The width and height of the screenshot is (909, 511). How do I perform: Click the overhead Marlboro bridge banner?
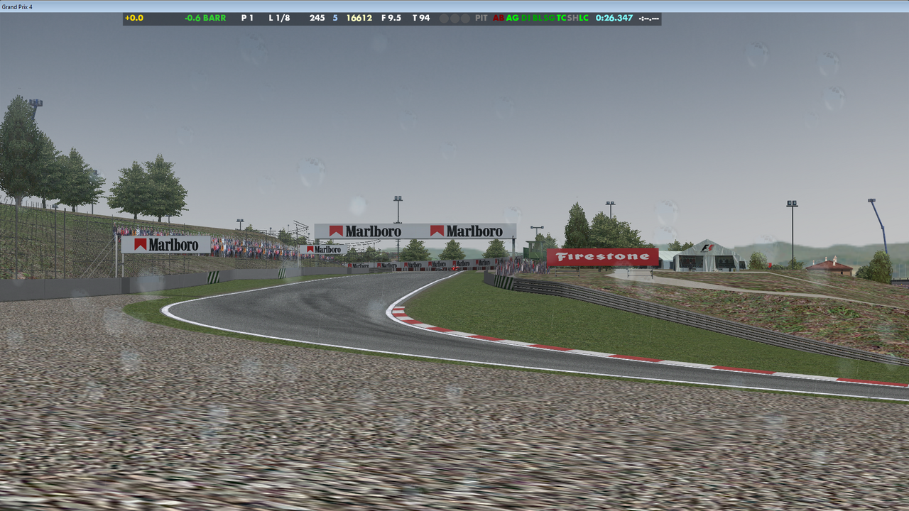tap(415, 231)
